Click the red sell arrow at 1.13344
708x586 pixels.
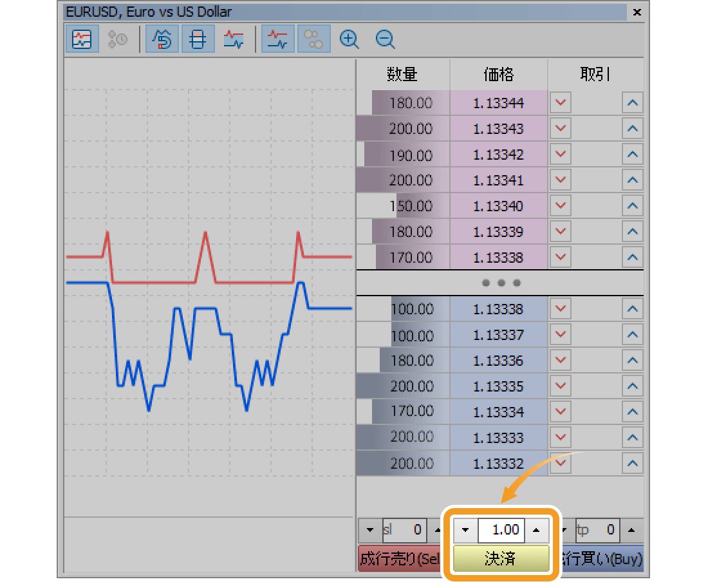click(561, 103)
